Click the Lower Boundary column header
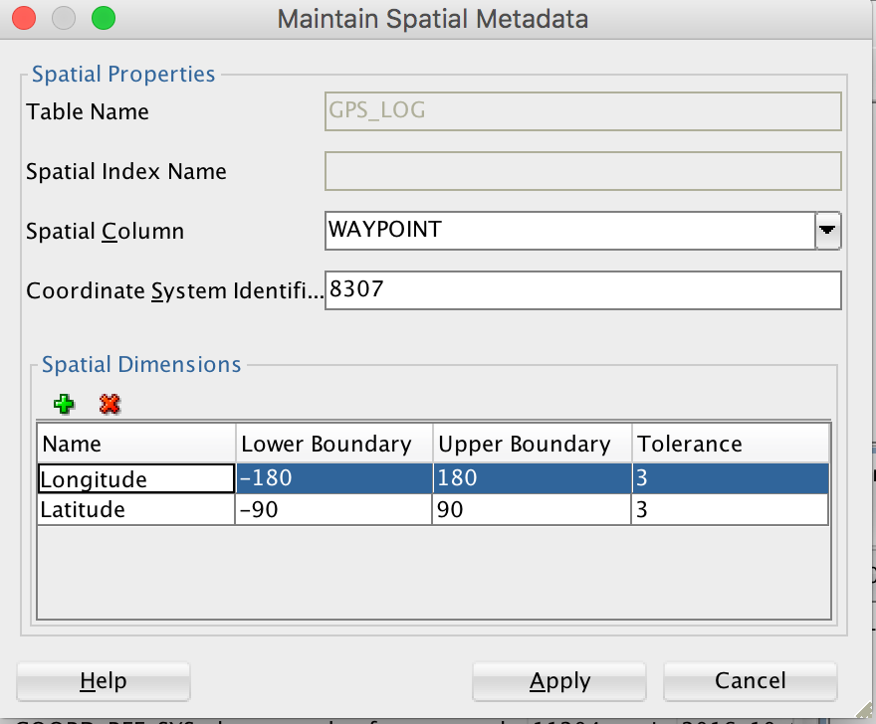This screenshot has width=876, height=724. click(x=333, y=444)
